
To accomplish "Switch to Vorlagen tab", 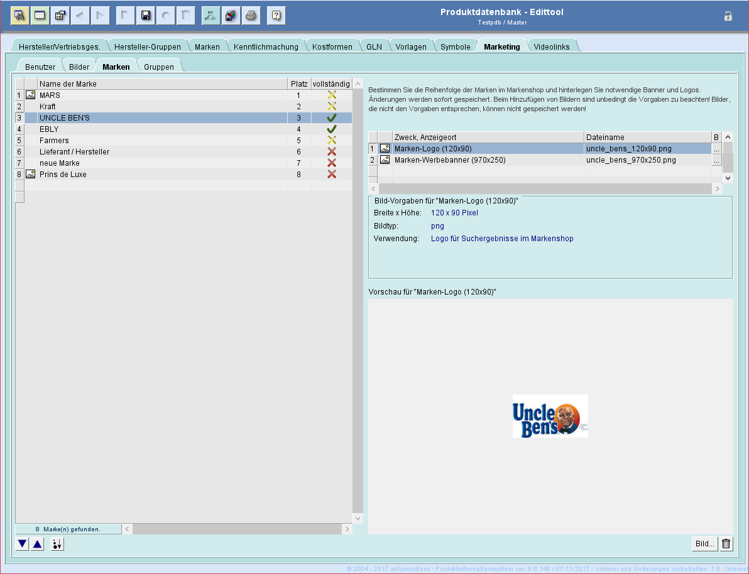I will coord(411,46).
